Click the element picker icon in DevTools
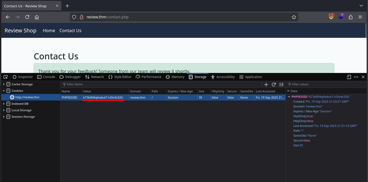368x182 pixels. pos(6,77)
